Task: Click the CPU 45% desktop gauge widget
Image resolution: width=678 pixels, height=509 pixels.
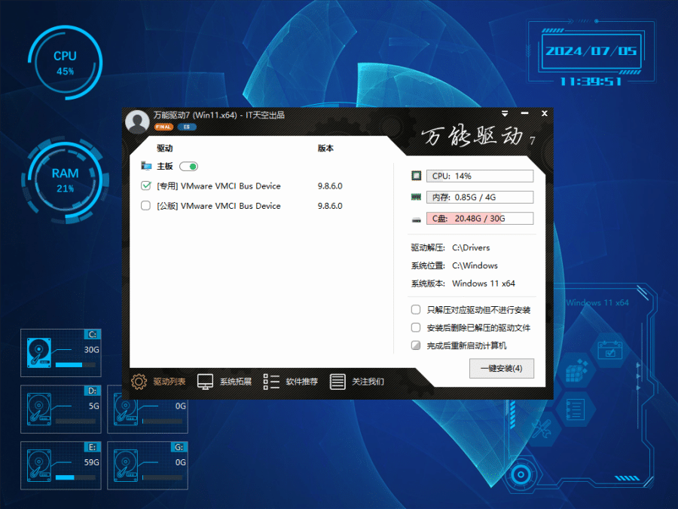Action: pos(65,63)
